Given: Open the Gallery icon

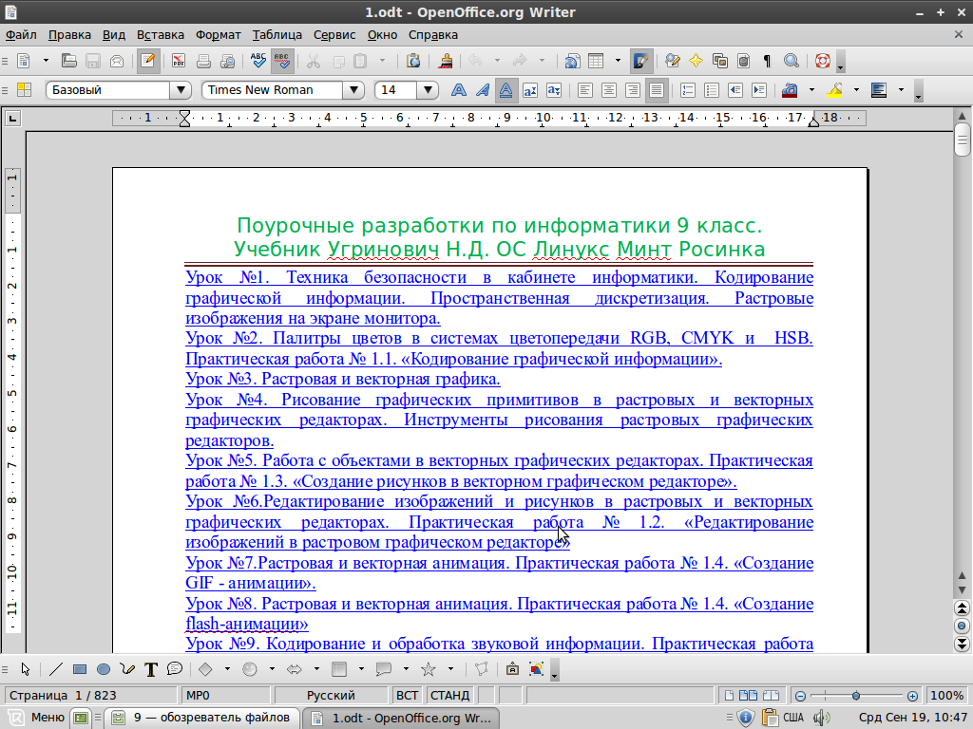Looking at the screenshot, I should click(720, 61).
